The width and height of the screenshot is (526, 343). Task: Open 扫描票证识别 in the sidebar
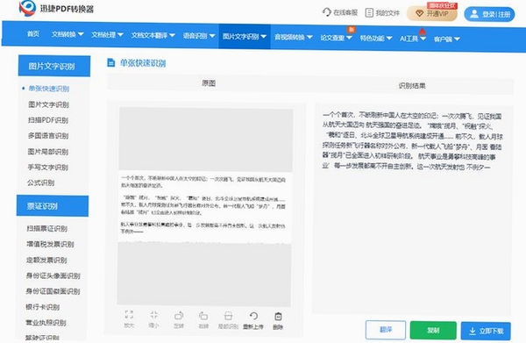click(47, 229)
